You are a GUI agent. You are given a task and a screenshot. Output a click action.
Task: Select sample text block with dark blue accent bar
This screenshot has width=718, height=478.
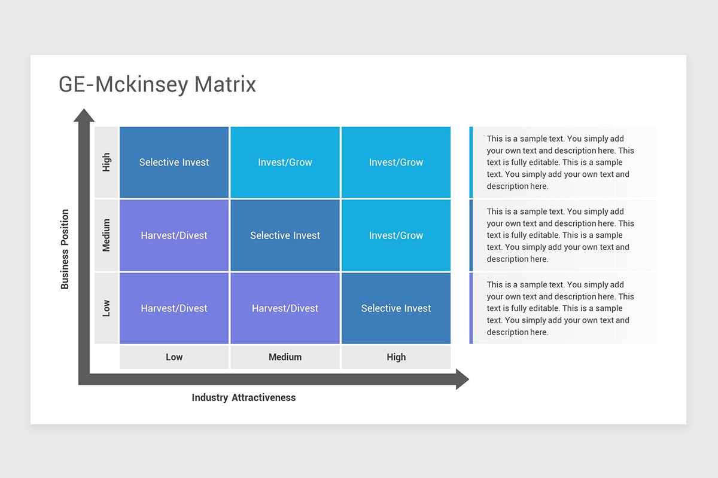click(x=563, y=235)
